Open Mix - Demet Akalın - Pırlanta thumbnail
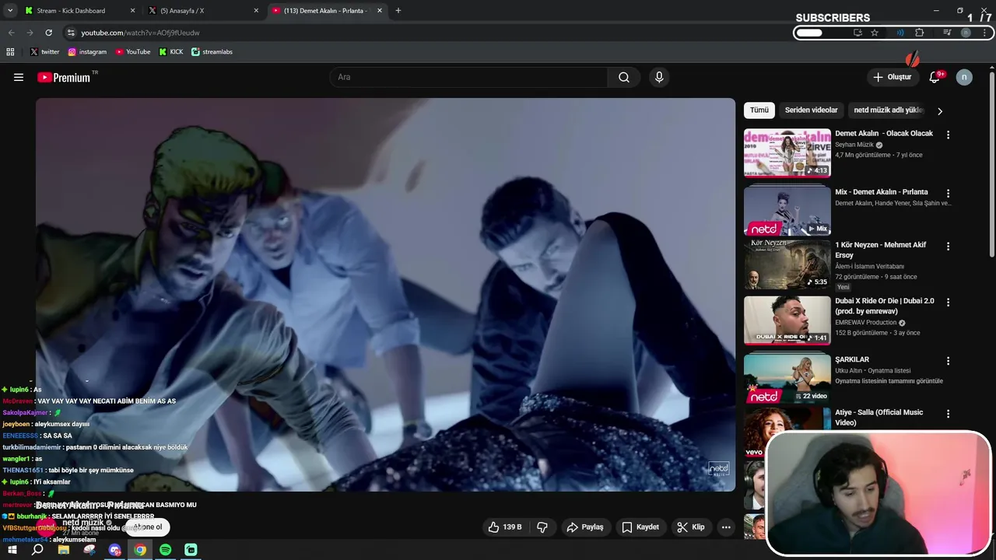 (x=787, y=212)
